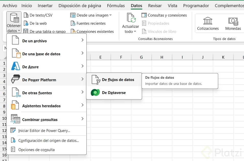Open the Fórmulas ribbon tab
Screen dimensions: 244x161
(x=116, y=6)
